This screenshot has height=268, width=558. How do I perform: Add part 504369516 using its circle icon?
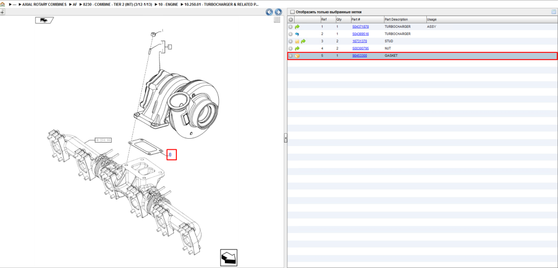[x=291, y=34]
